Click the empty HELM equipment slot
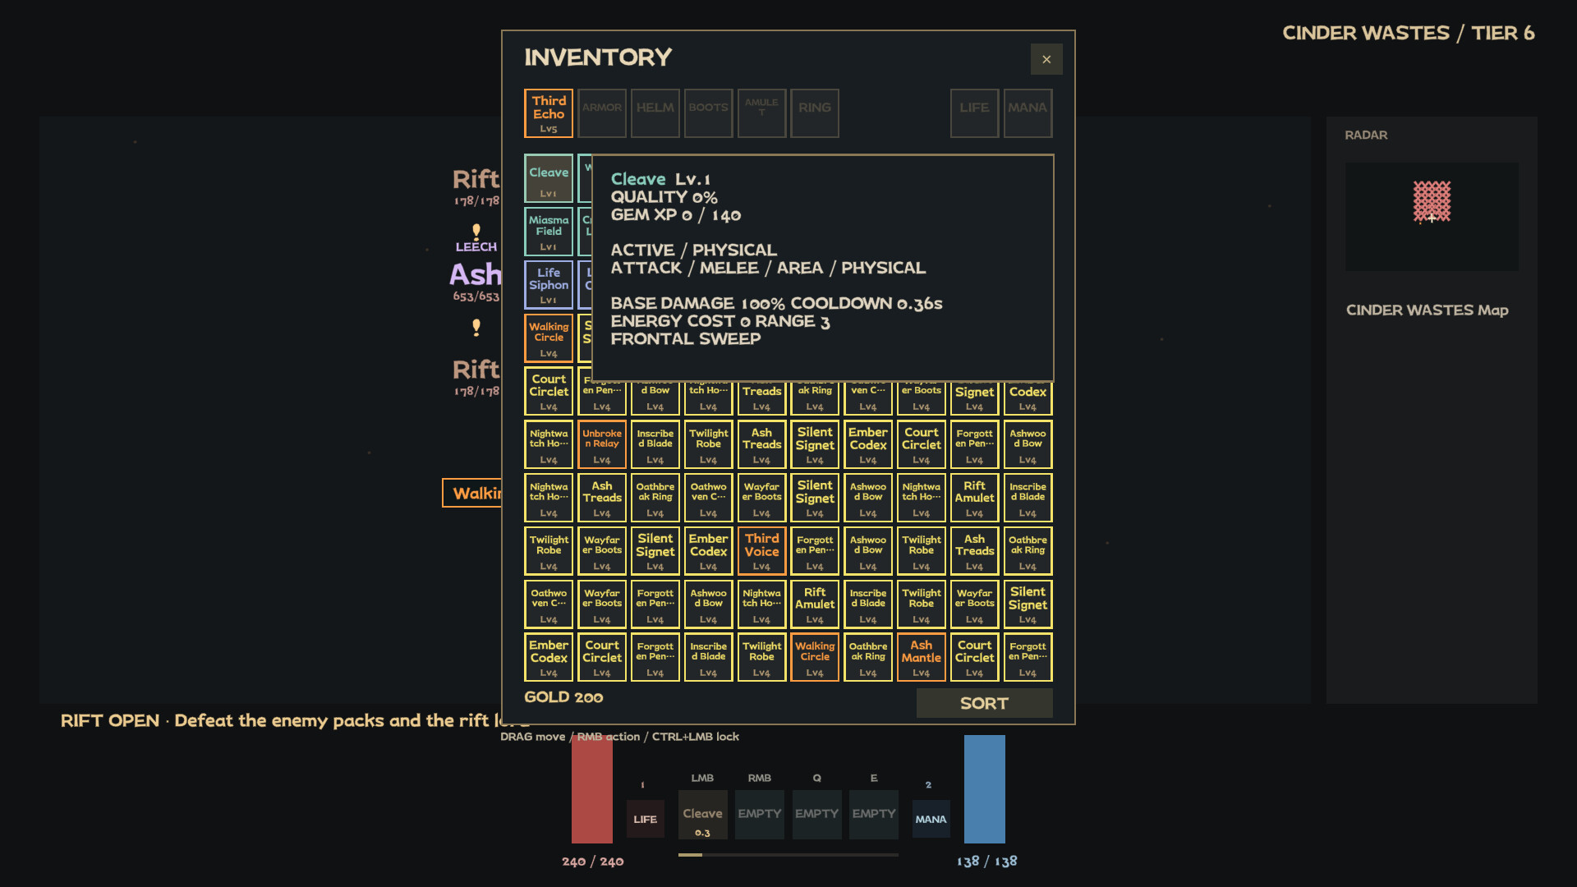The height and width of the screenshot is (887, 1577). pos(655,113)
